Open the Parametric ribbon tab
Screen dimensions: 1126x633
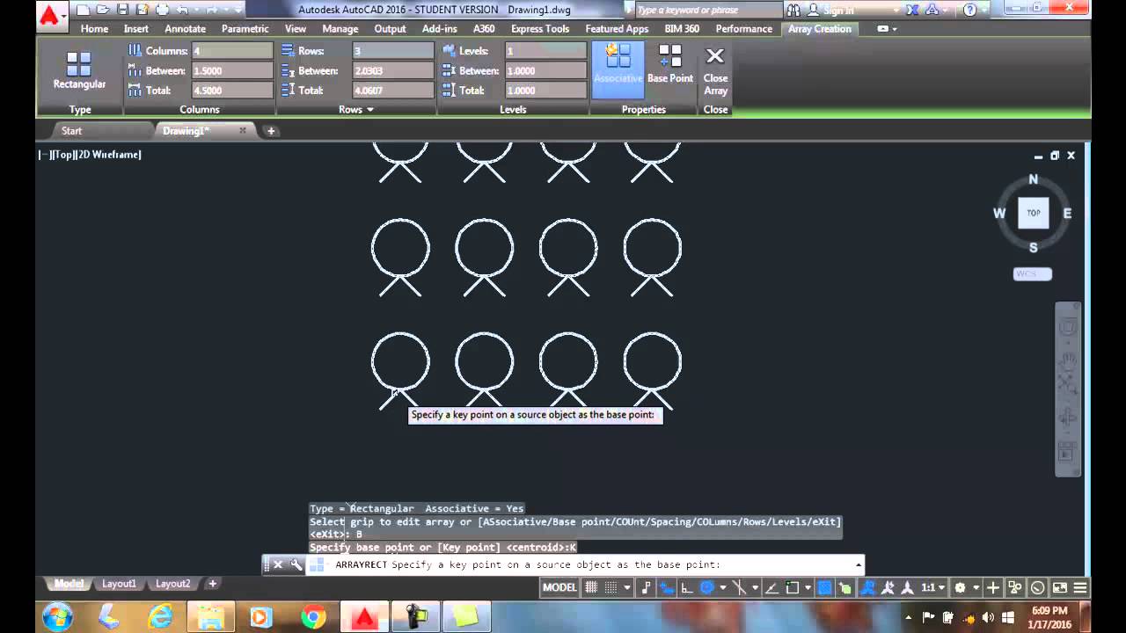pyautogui.click(x=245, y=29)
